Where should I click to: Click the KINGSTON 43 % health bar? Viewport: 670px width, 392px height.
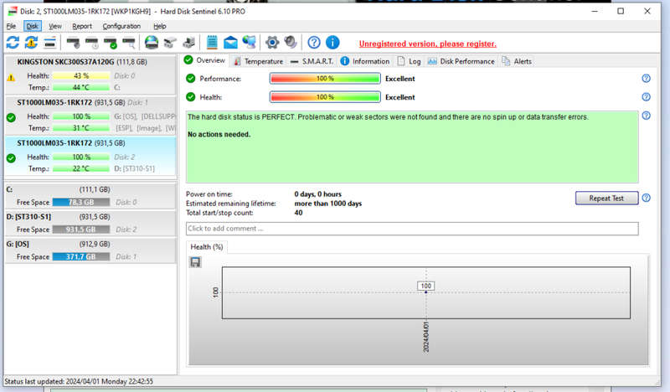point(81,75)
